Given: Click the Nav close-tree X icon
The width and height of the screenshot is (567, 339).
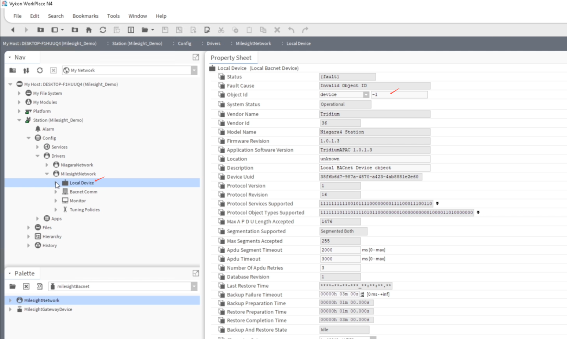Looking at the screenshot, I should [x=53, y=70].
